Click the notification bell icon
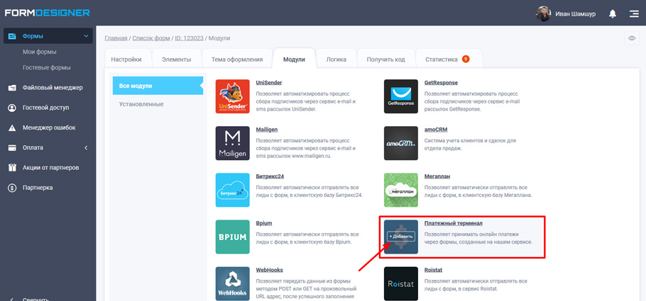The height and width of the screenshot is (301, 646). point(613,13)
